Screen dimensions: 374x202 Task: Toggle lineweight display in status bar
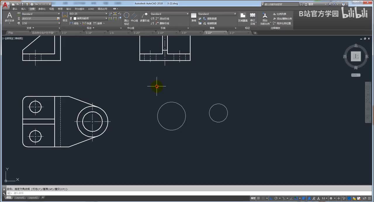pos(304,198)
